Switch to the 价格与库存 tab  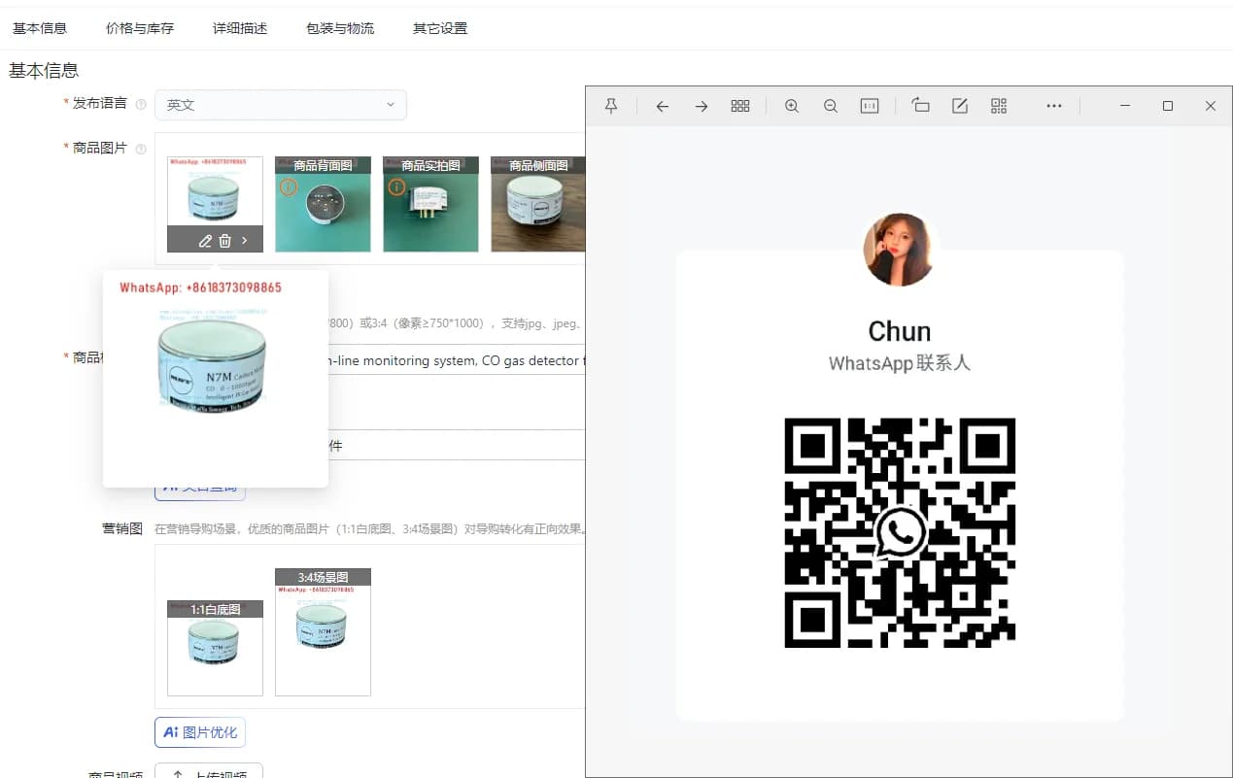click(140, 28)
